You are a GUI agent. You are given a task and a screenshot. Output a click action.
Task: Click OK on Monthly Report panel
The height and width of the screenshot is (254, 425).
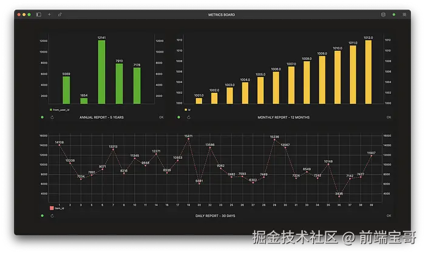click(389, 118)
